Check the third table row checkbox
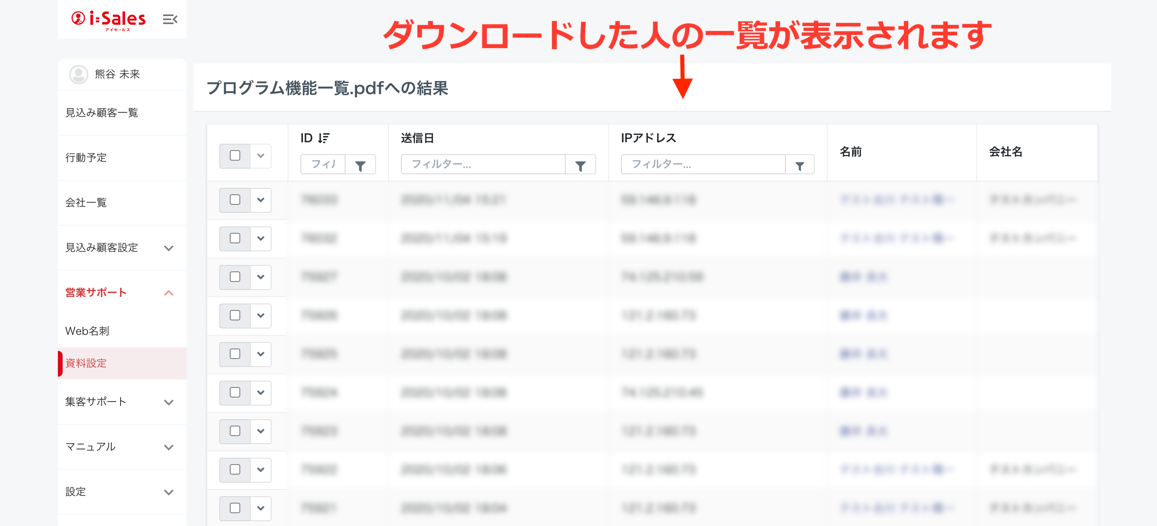 (235, 277)
